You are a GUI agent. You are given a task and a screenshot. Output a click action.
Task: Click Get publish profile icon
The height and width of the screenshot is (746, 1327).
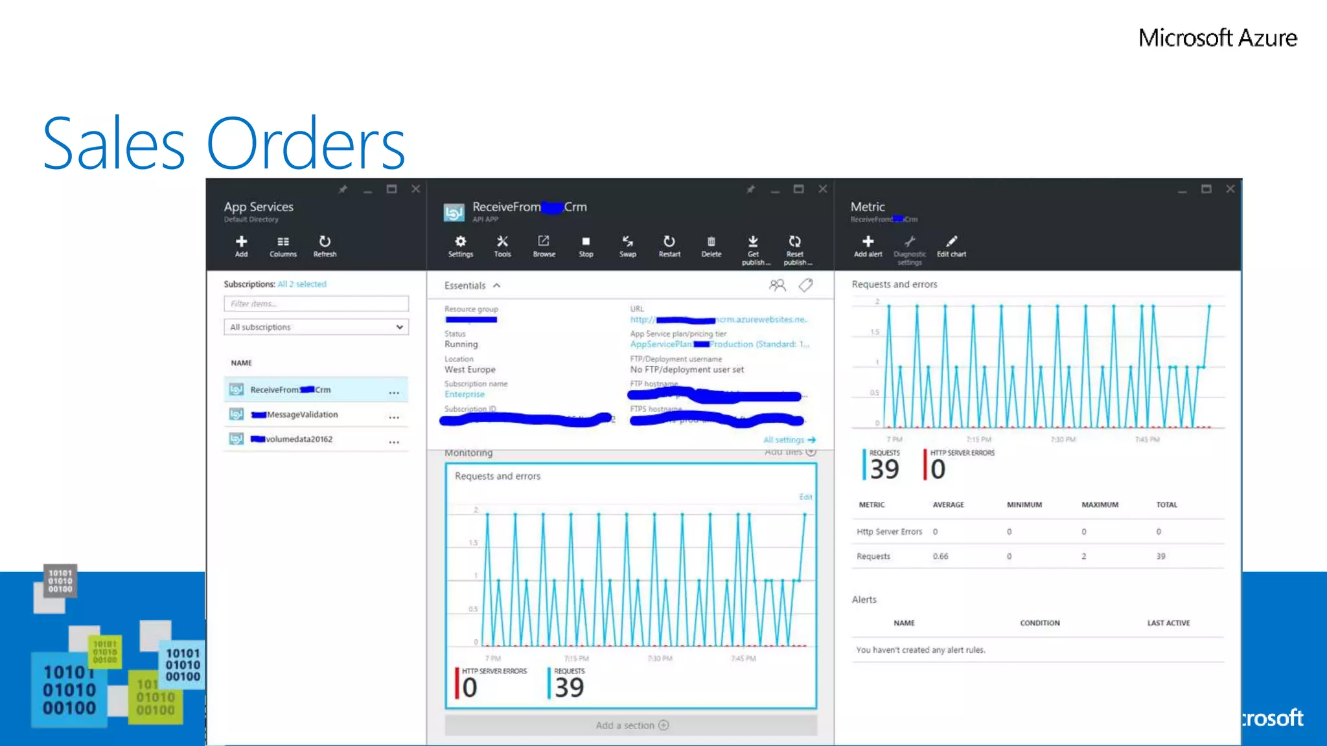(754, 248)
